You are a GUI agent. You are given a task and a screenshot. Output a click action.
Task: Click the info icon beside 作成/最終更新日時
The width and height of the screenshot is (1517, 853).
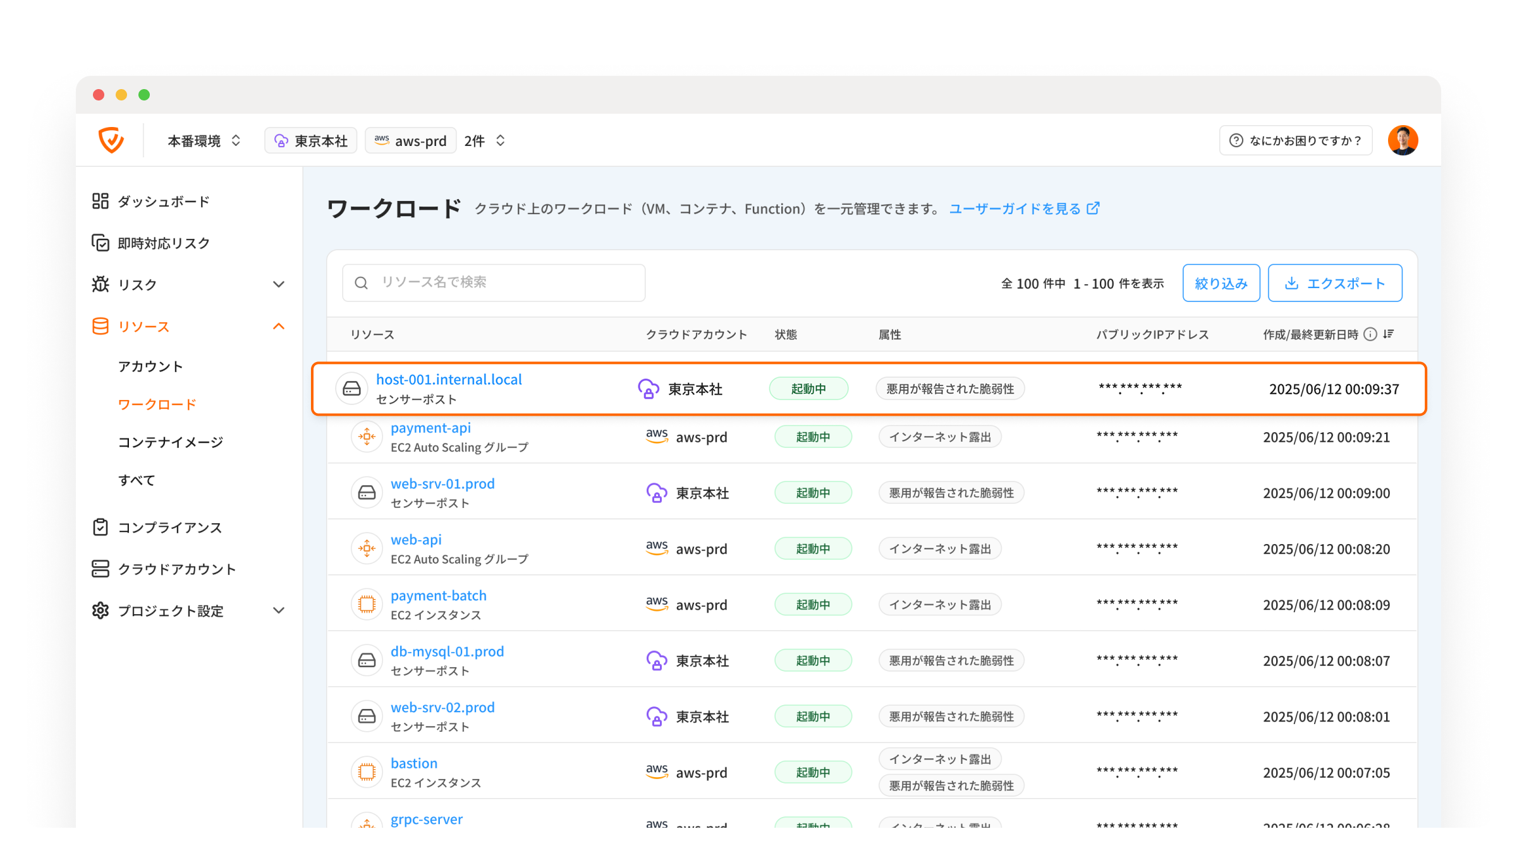click(1370, 334)
